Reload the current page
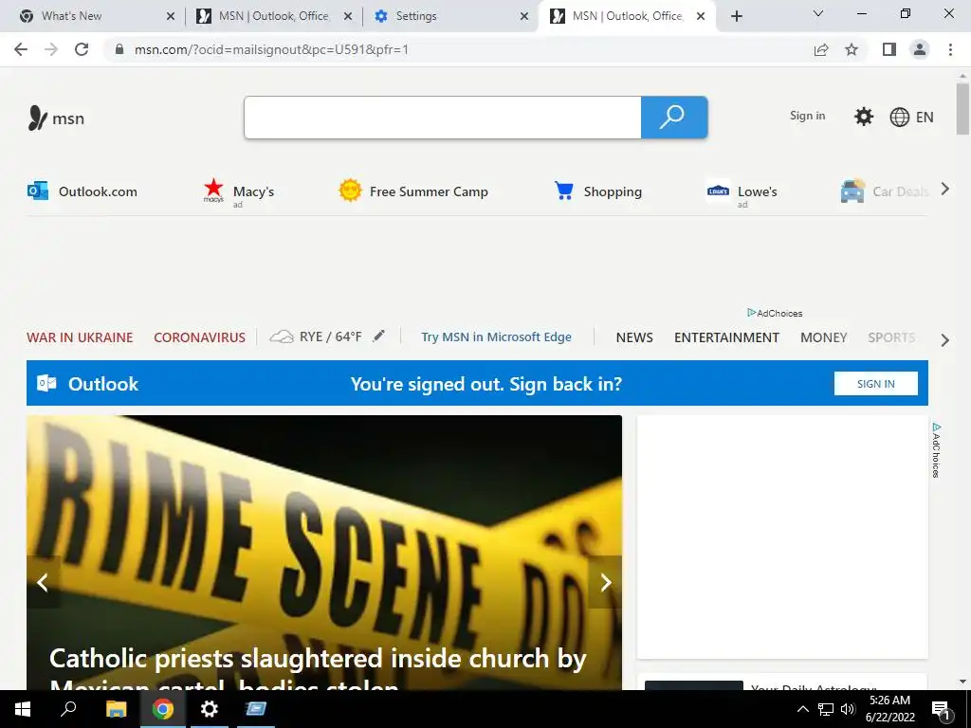Image resolution: width=971 pixels, height=728 pixels. [82, 49]
